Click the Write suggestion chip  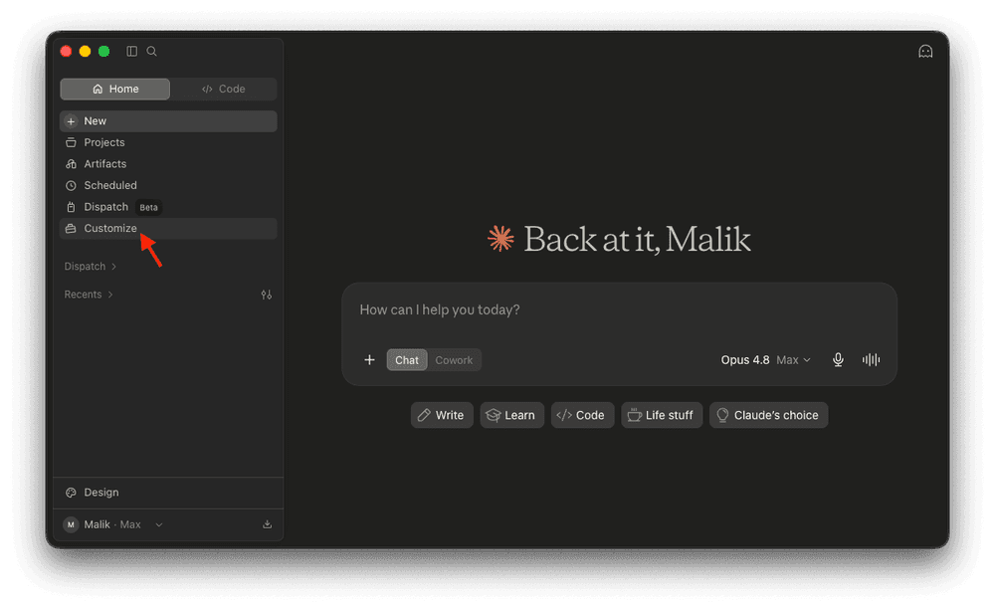(x=442, y=416)
